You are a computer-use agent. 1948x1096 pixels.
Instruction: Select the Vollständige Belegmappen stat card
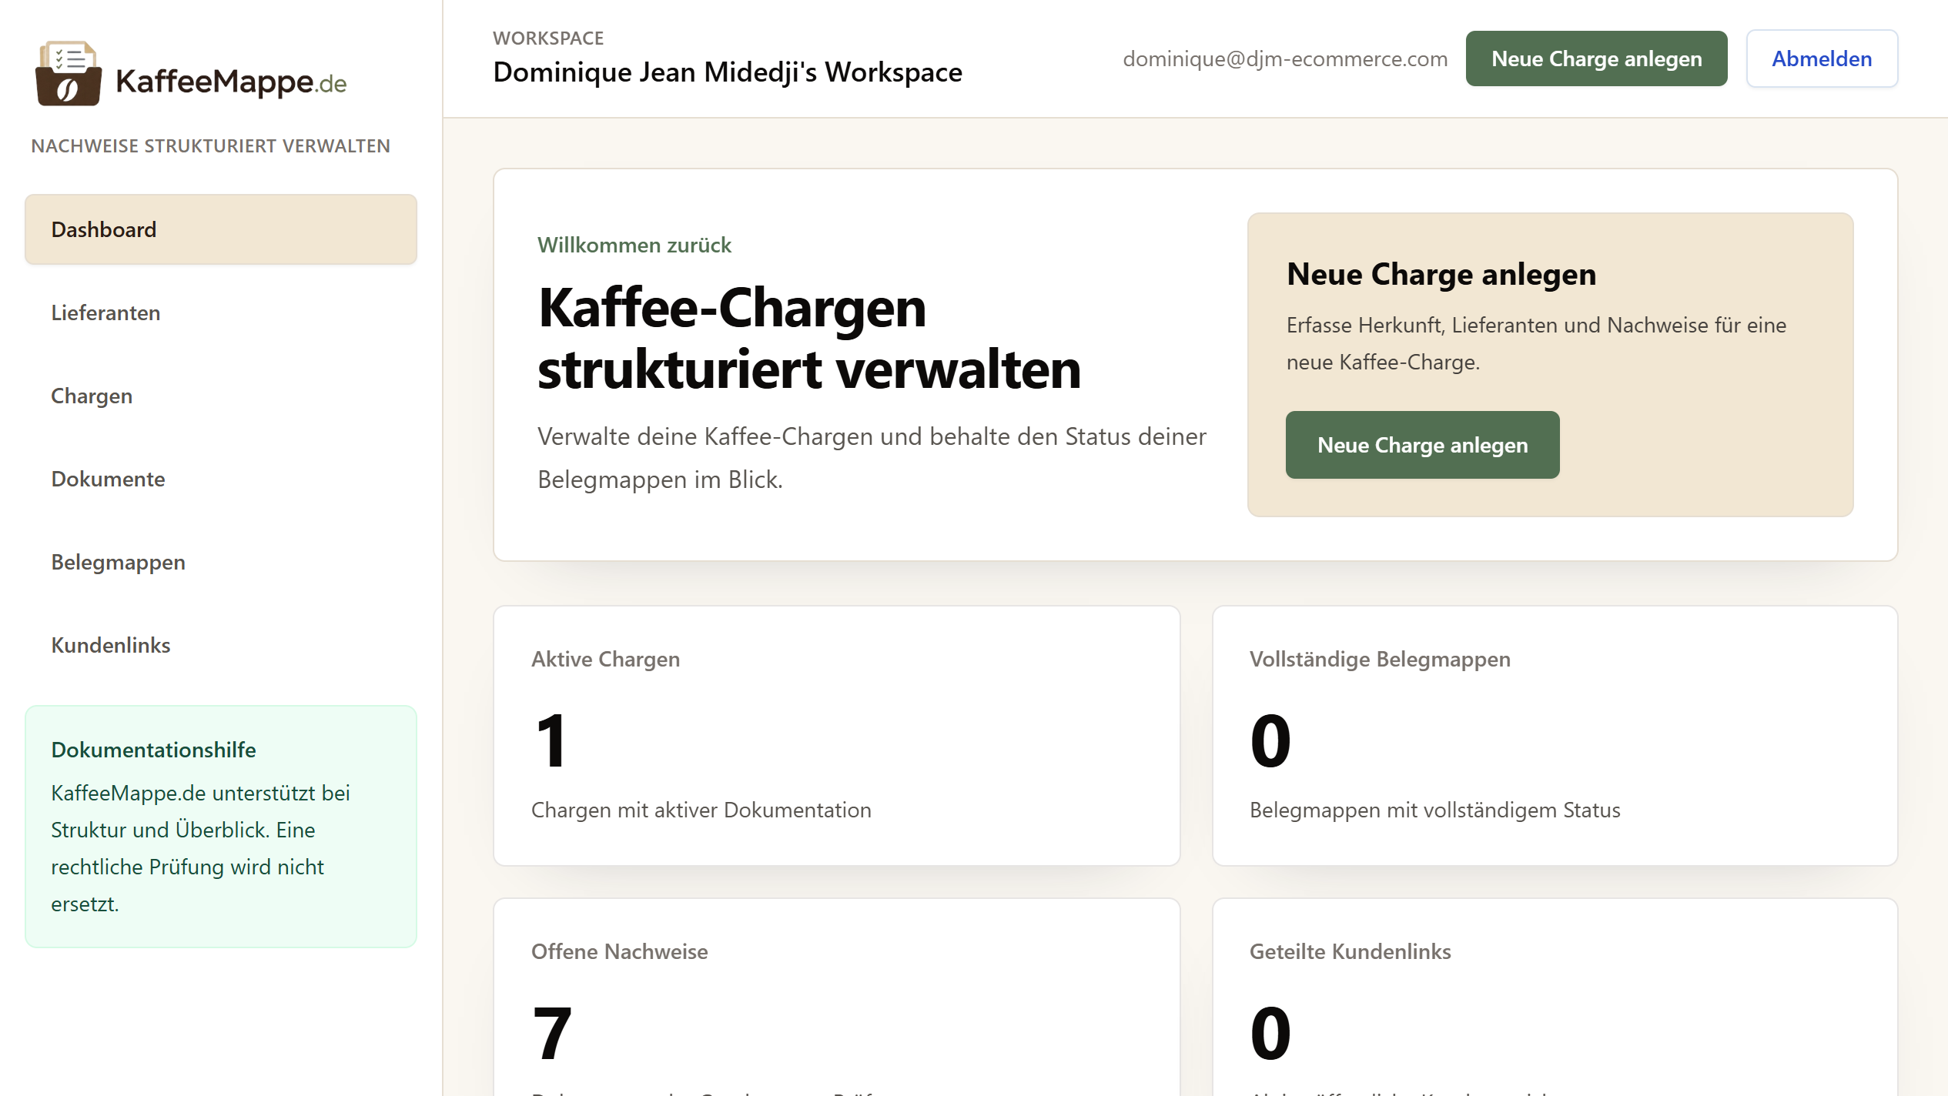click(1555, 736)
